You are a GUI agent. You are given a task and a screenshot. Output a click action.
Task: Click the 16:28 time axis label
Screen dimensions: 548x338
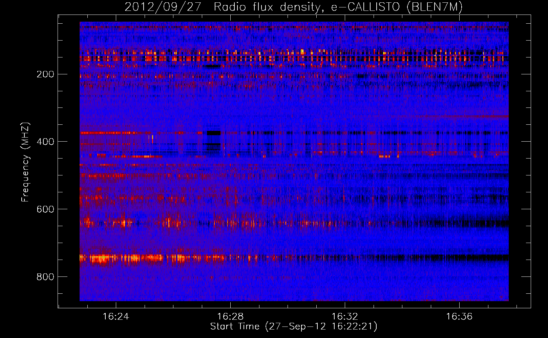click(x=230, y=317)
